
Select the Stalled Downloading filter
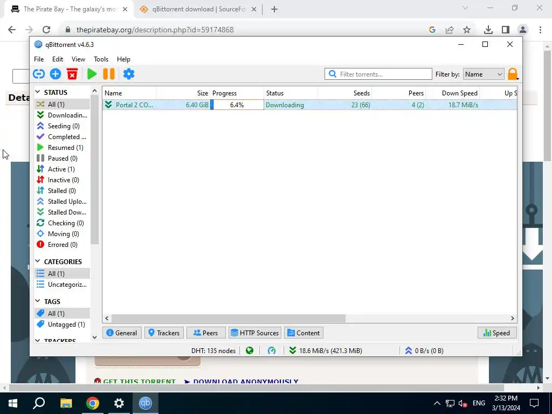(x=62, y=212)
